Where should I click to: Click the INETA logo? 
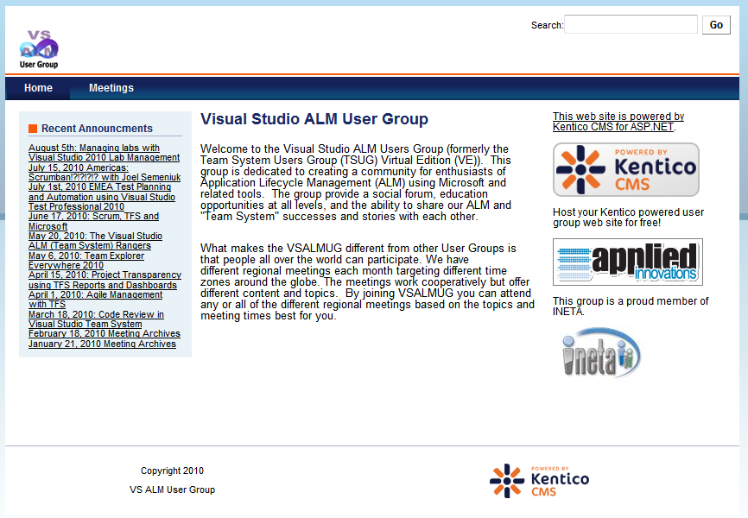point(601,353)
